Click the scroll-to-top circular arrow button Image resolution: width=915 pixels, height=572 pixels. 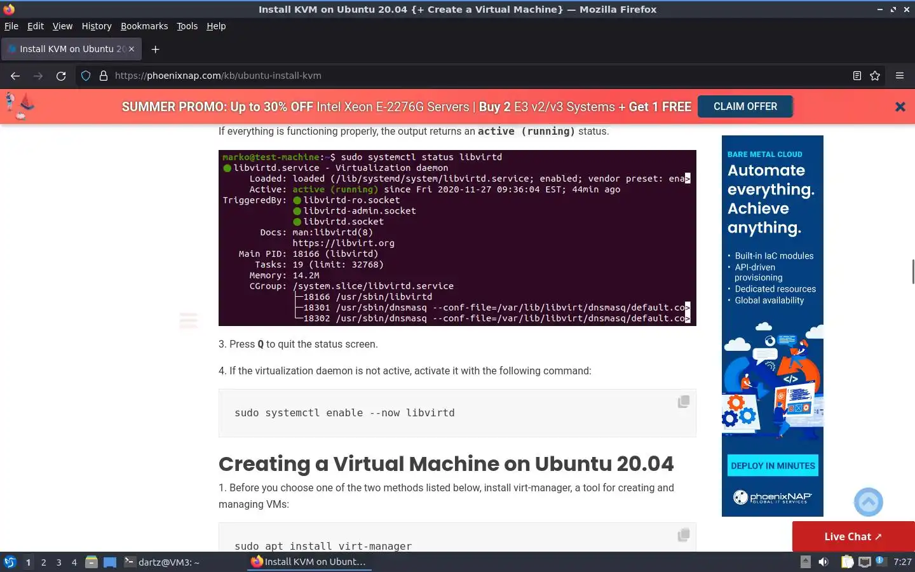pos(869,502)
